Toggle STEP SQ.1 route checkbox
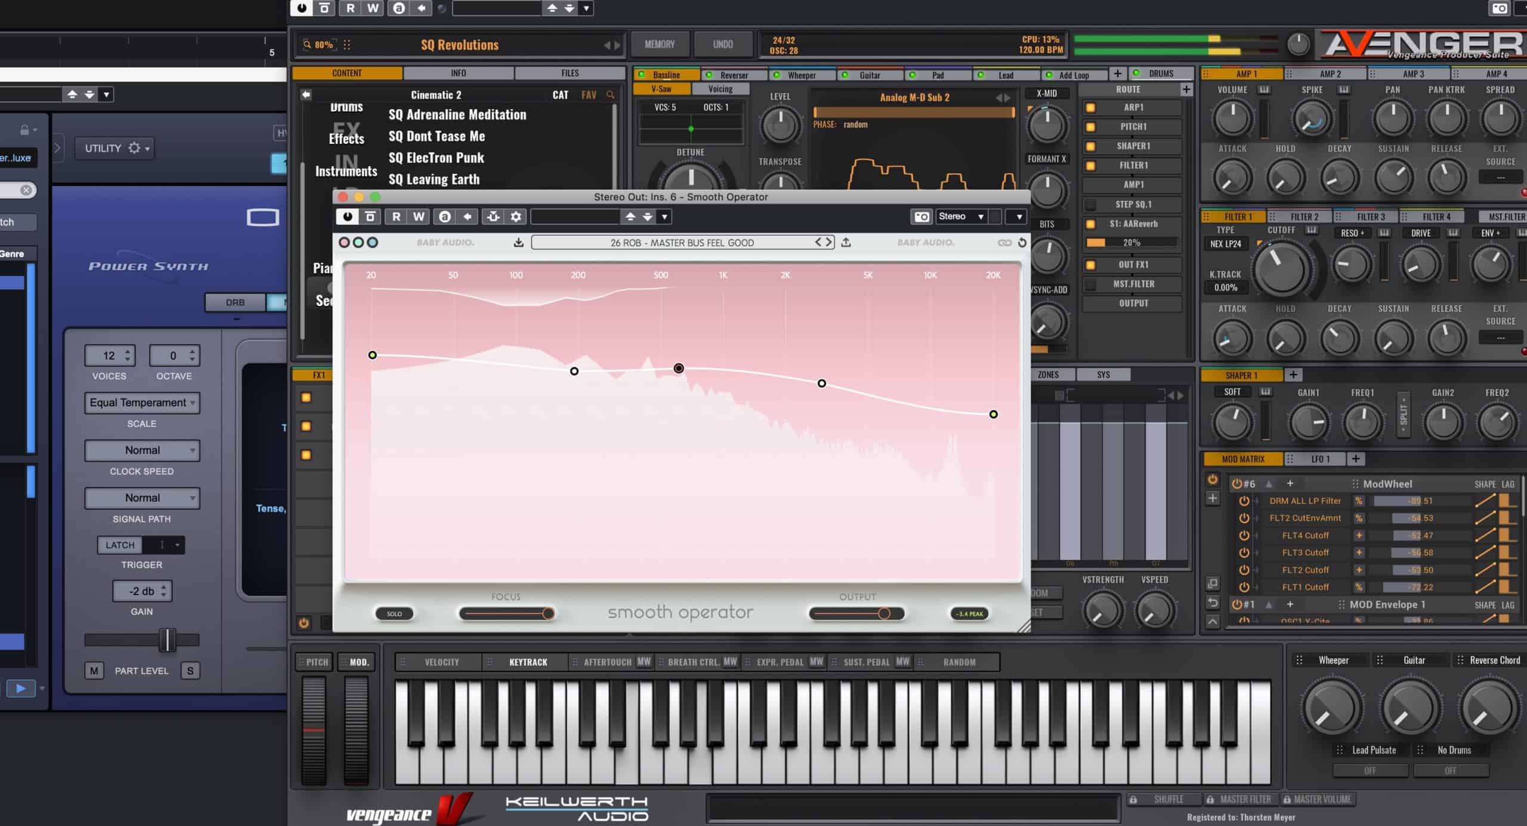1527x826 pixels. coord(1090,205)
